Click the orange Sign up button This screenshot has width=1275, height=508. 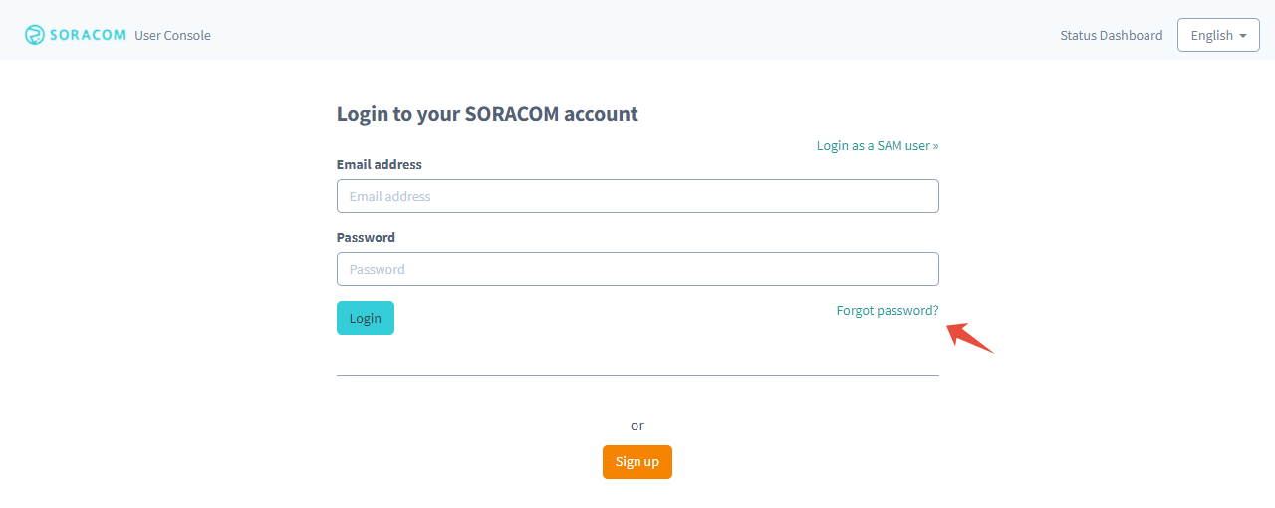(x=637, y=462)
